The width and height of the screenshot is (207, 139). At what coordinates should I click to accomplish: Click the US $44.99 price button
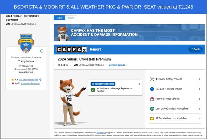196,49
